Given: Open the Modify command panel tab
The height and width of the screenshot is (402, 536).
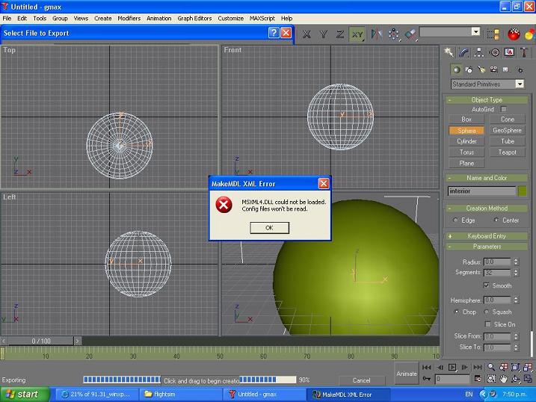Looking at the screenshot, I should coord(464,52).
